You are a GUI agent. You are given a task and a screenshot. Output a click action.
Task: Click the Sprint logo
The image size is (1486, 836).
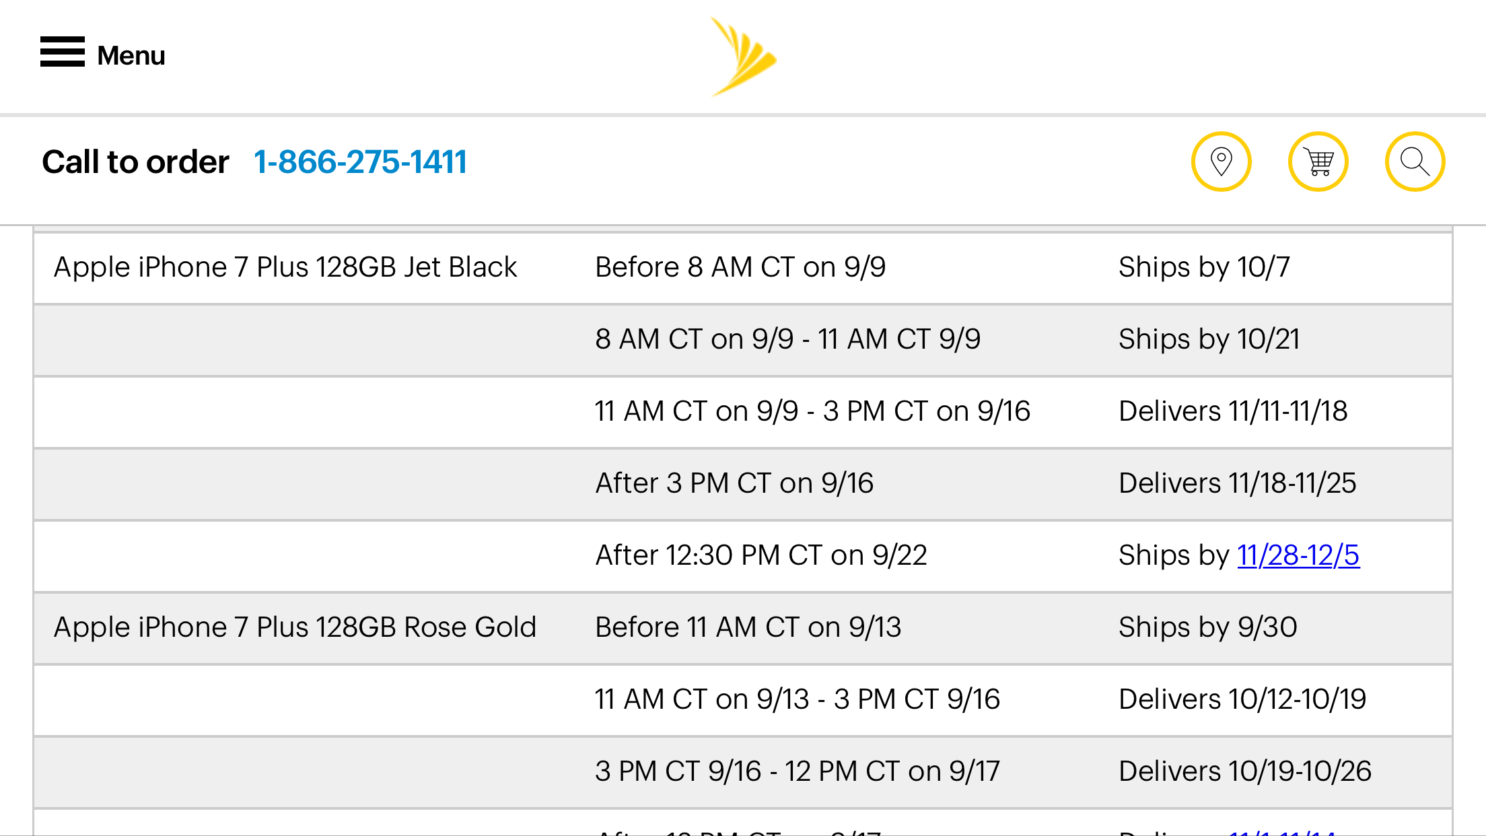pyautogui.click(x=743, y=57)
